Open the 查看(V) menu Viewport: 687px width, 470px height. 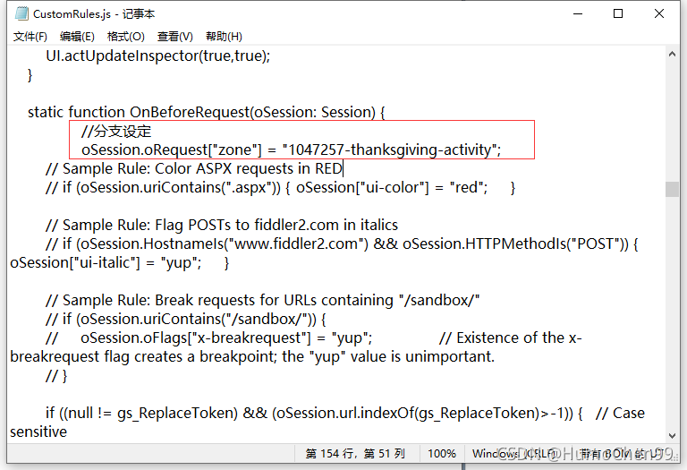[x=174, y=37]
